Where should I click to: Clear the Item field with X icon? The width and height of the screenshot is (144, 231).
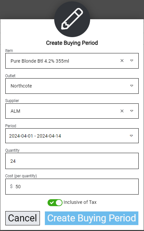122,61
